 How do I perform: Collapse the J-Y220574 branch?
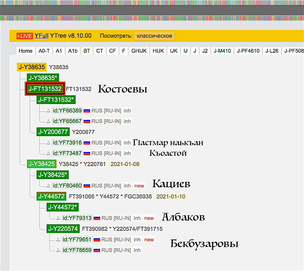tap(63, 229)
